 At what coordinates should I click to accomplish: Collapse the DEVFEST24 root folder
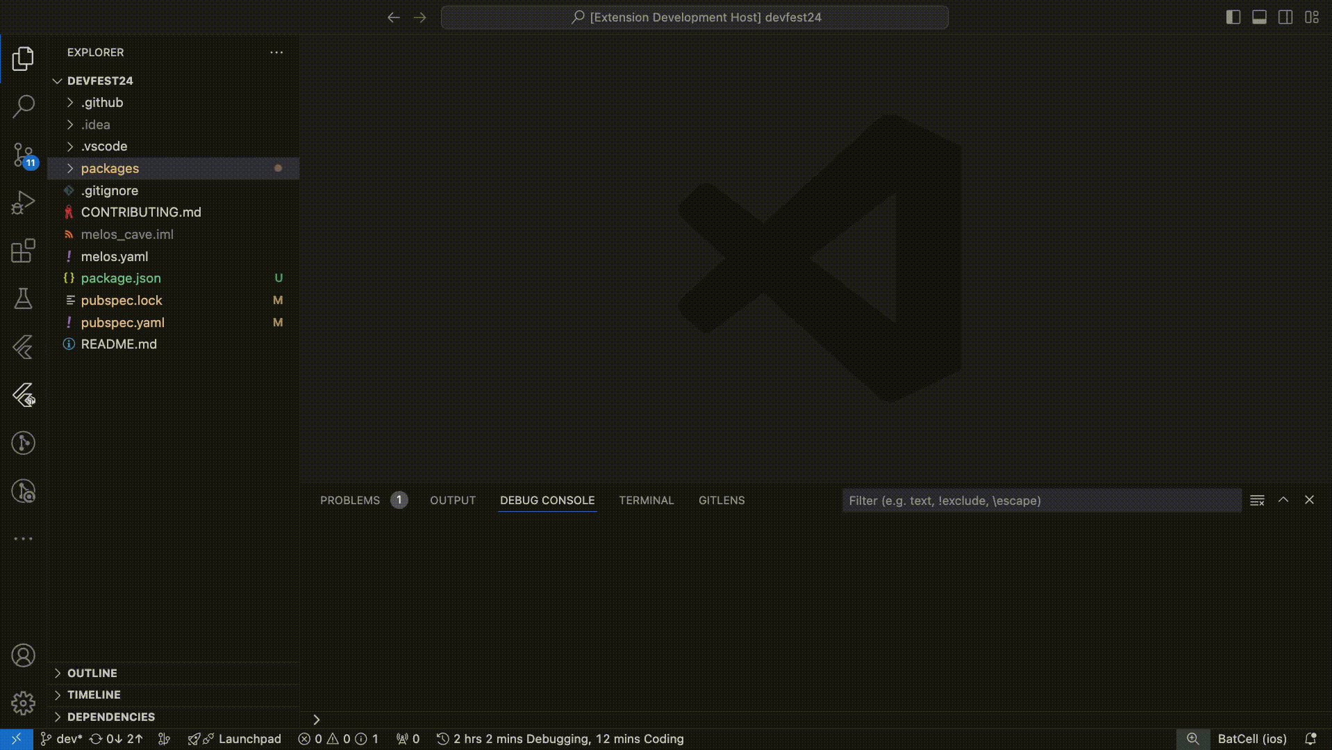tap(173, 81)
